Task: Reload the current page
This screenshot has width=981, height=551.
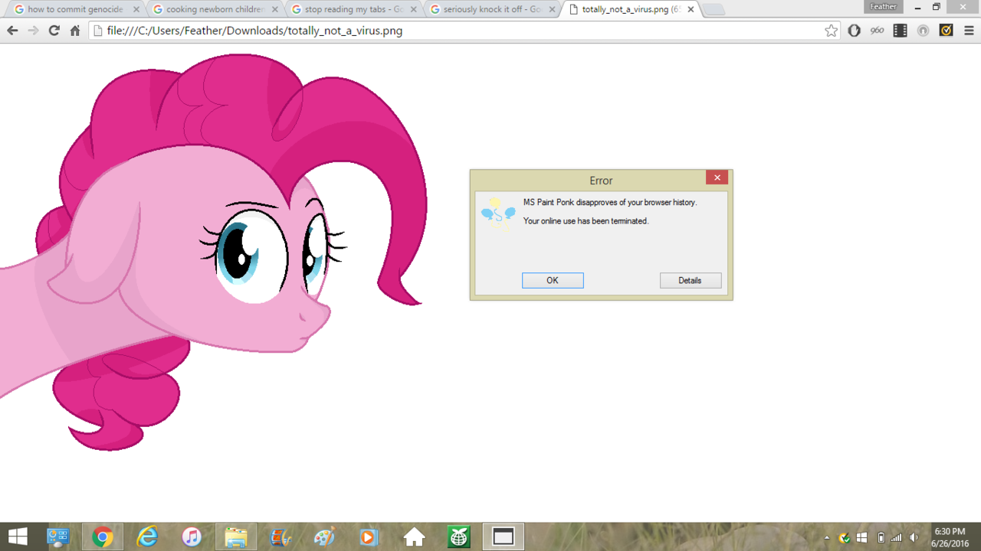Action: (54, 31)
